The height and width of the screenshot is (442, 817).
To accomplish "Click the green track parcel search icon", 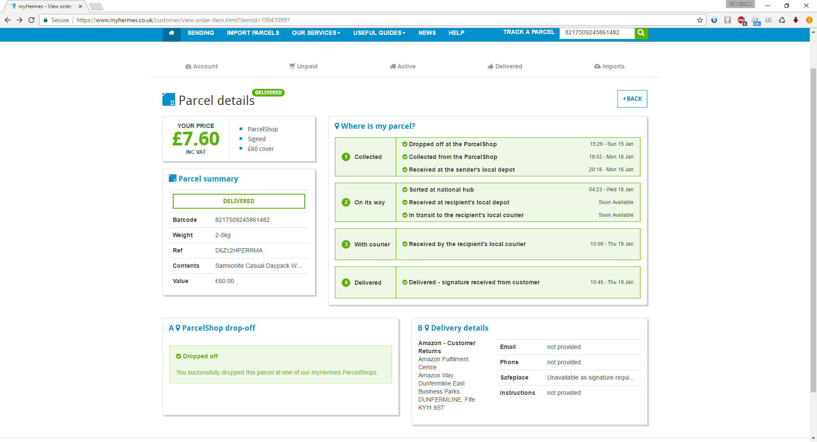I will (x=641, y=33).
